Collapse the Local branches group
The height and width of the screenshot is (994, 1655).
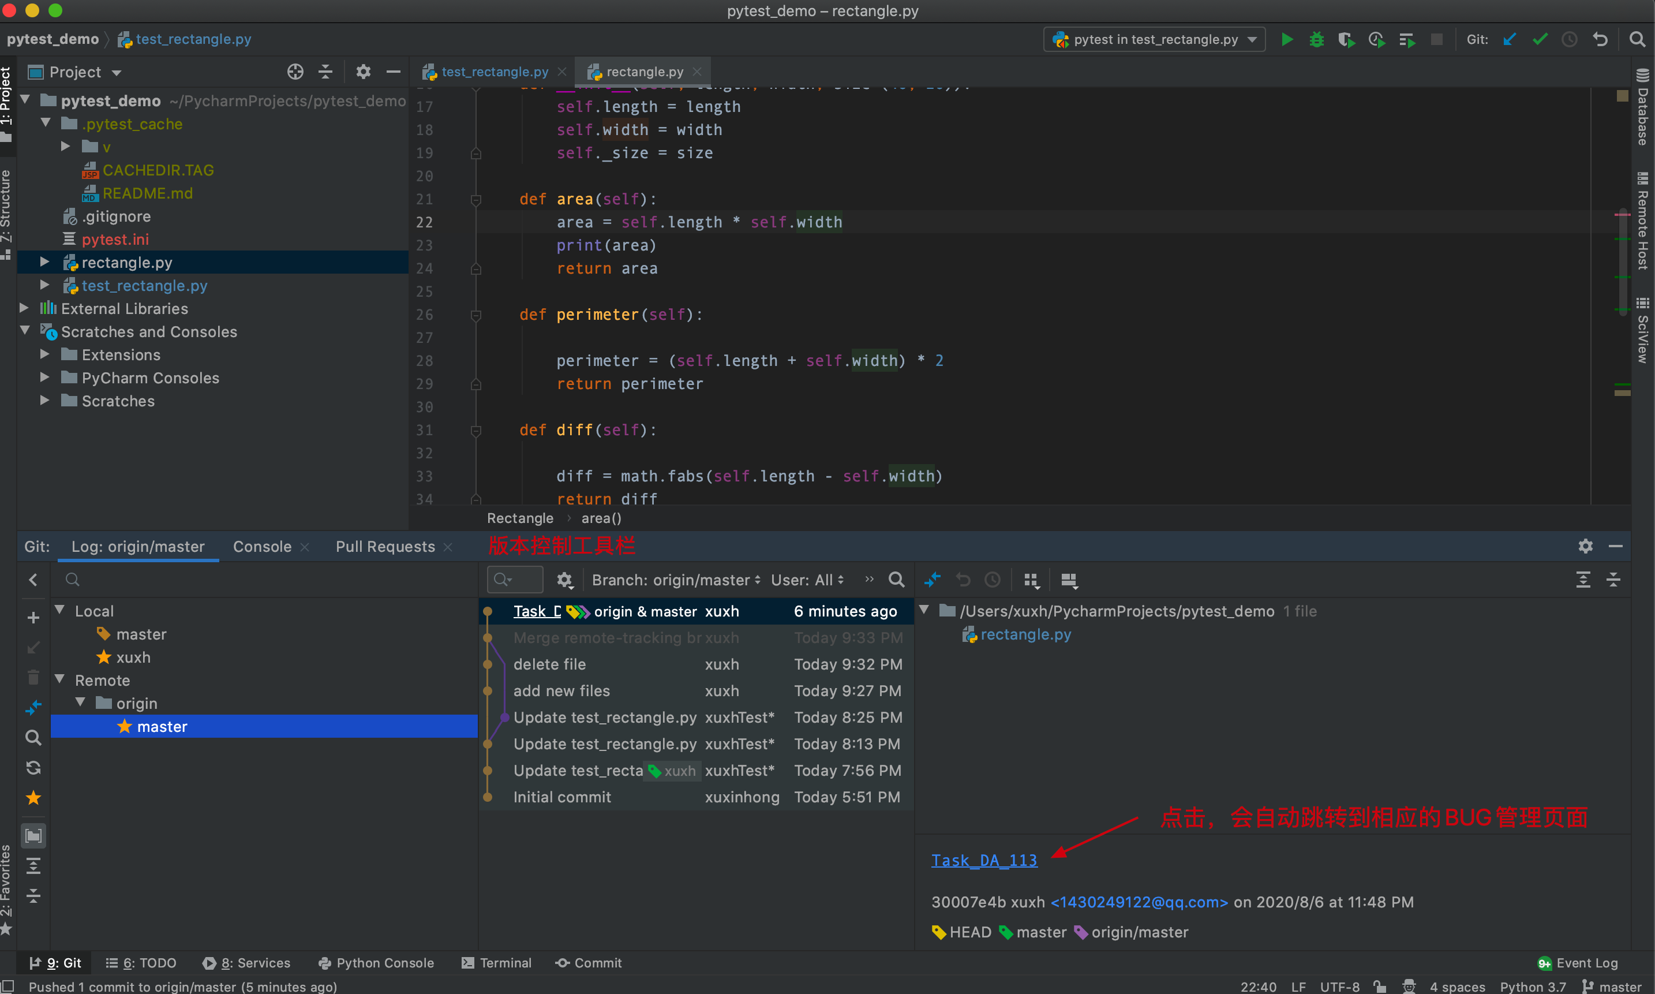tap(60, 610)
